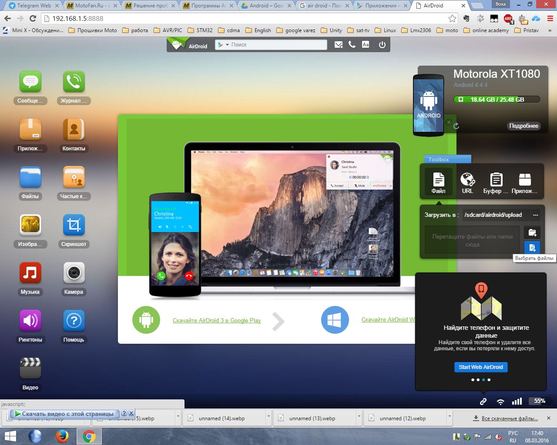Select the Файл tool in Toolbox
Viewport: 557px width, 445px height.
pyautogui.click(x=438, y=182)
